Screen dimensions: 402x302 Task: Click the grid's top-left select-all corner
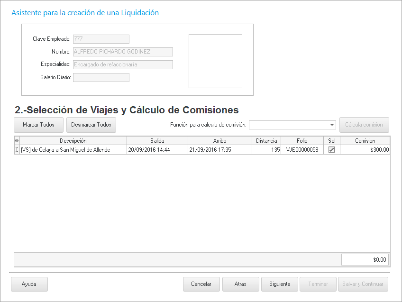coord(17,141)
